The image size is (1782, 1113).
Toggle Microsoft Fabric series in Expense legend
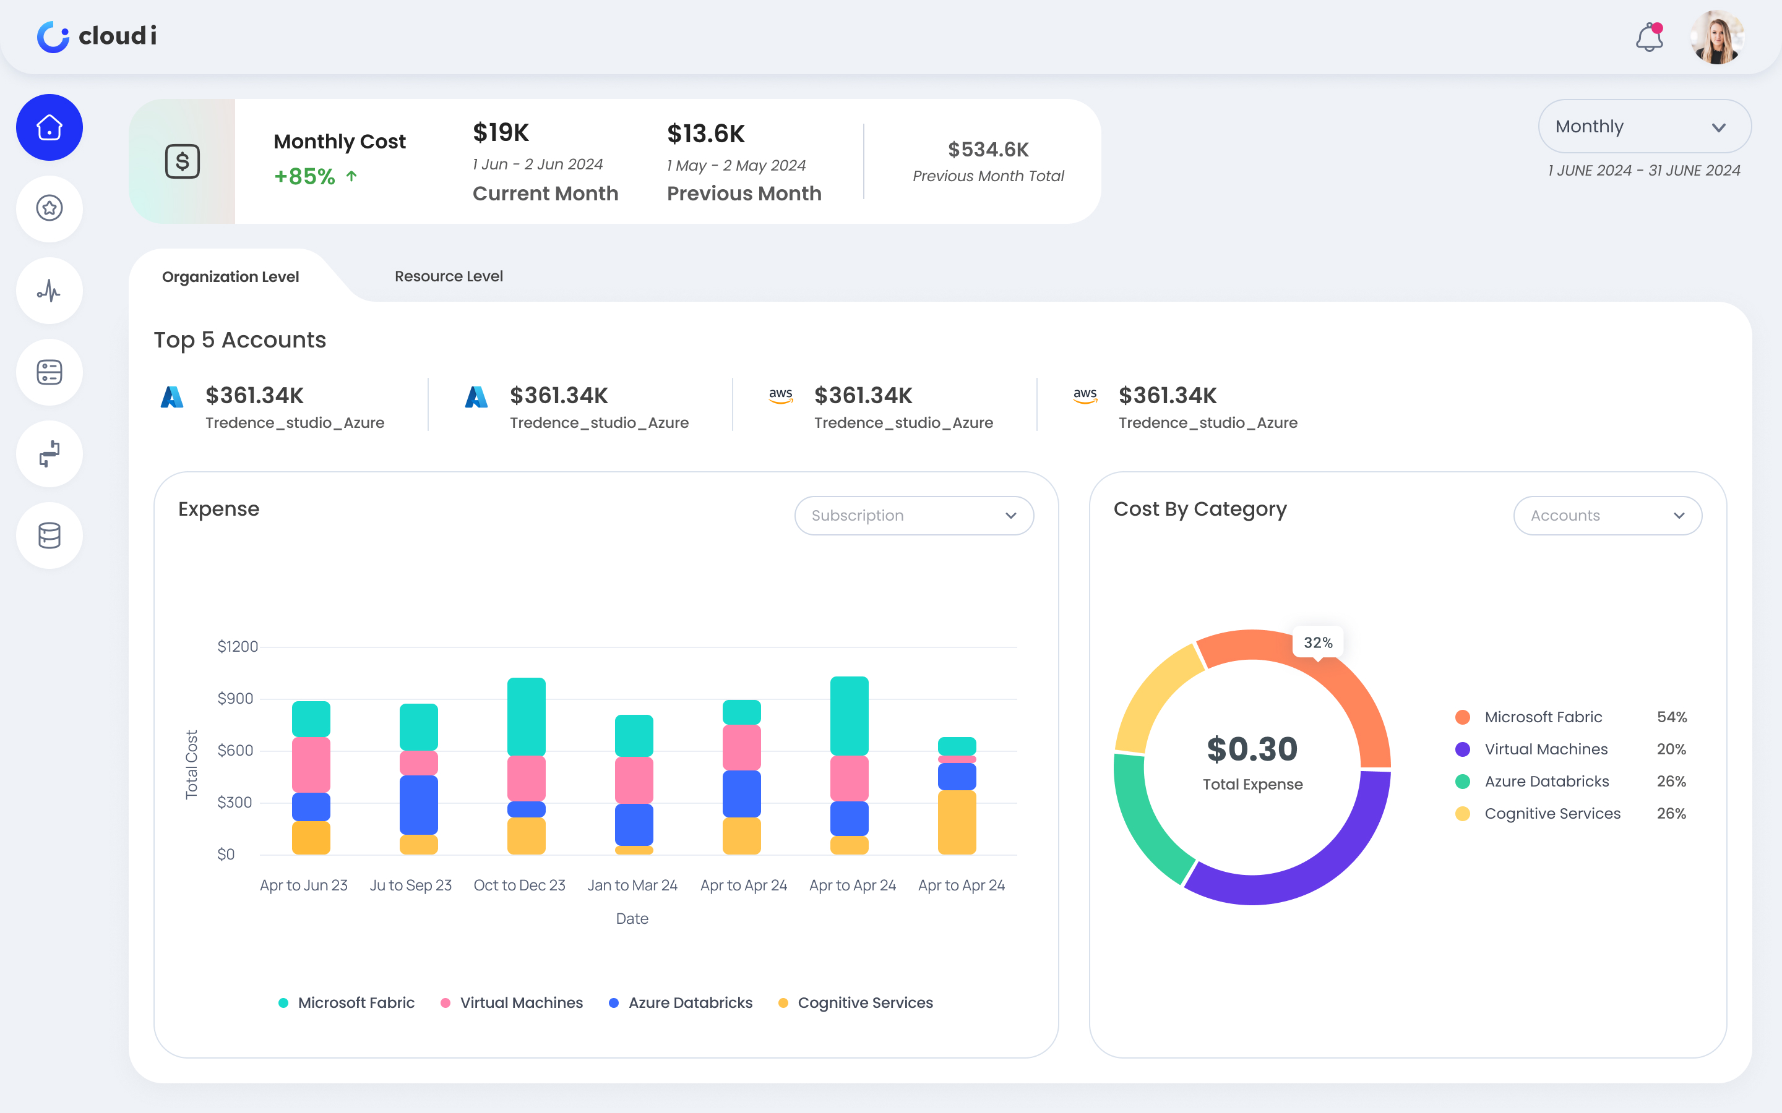pos(346,1002)
